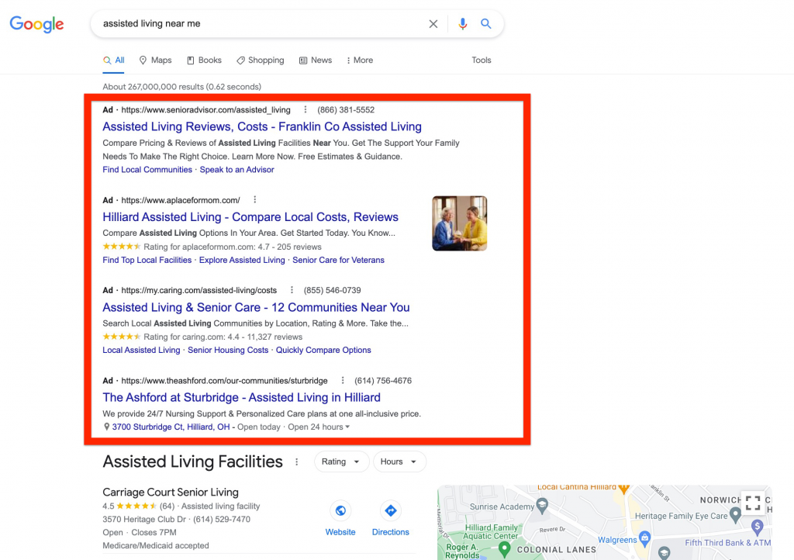Open the Hours filter dropdown
The image size is (794, 560).
[399, 461]
